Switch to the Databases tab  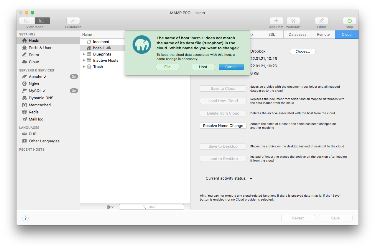tap(297, 35)
